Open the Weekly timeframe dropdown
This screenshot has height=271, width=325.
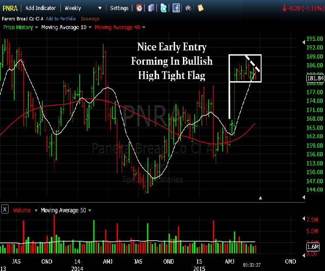pos(83,8)
